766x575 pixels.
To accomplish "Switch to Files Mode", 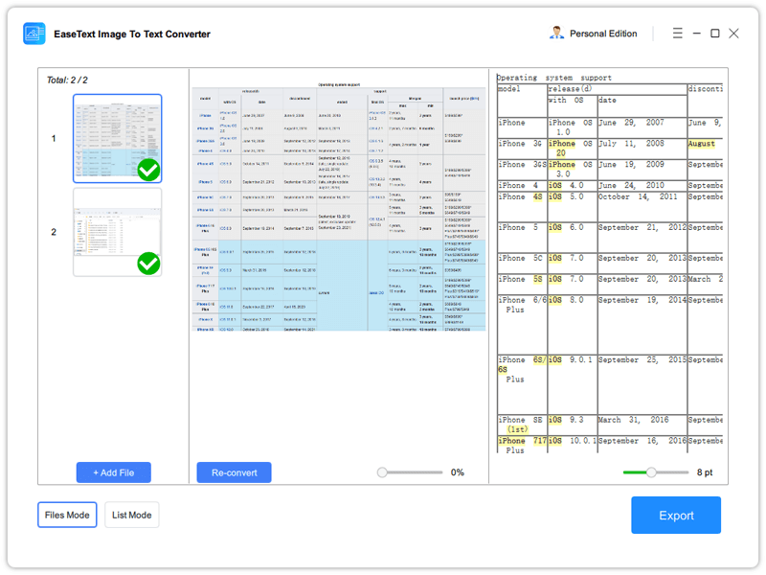I will [67, 515].
